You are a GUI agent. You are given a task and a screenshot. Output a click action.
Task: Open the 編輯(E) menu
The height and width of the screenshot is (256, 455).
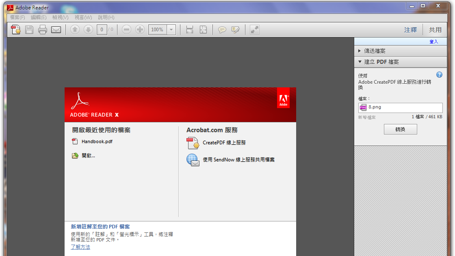[39, 17]
